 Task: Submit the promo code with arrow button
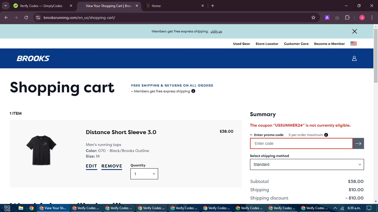(358, 144)
